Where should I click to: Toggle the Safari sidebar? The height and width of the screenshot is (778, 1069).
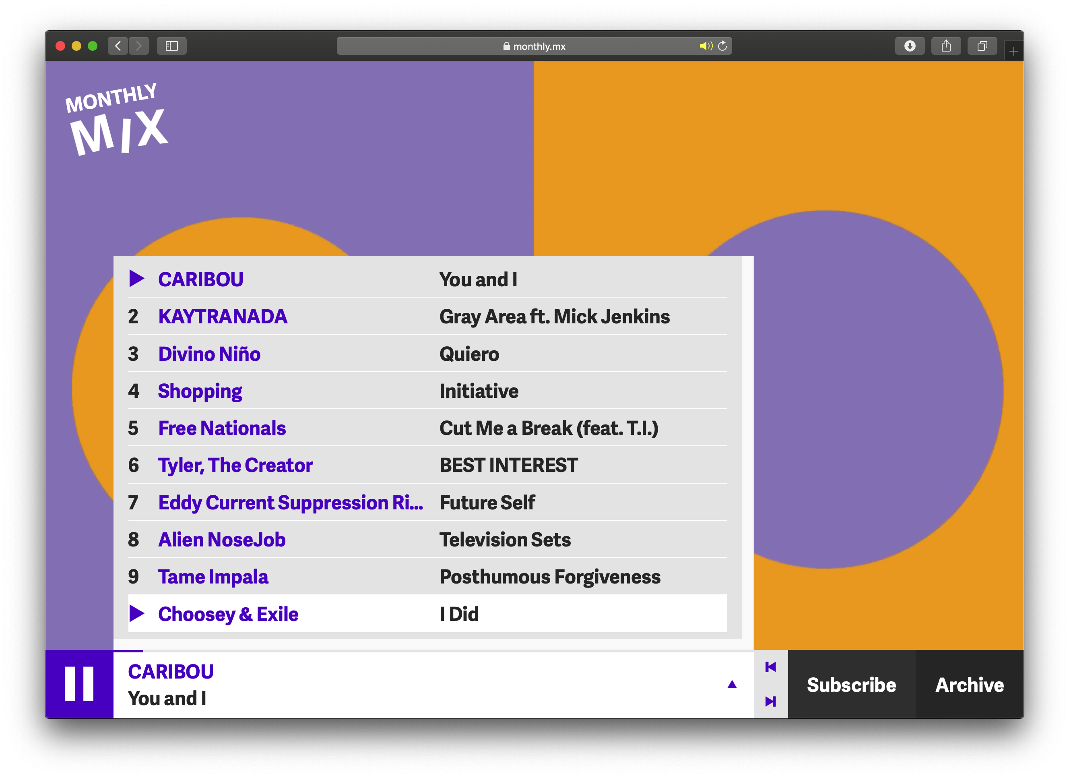pyautogui.click(x=171, y=46)
